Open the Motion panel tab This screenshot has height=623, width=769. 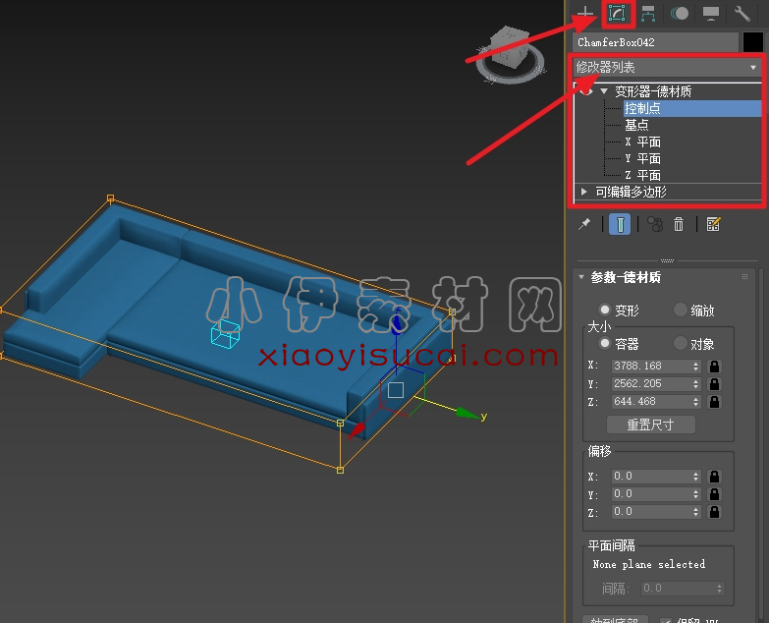[680, 14]
